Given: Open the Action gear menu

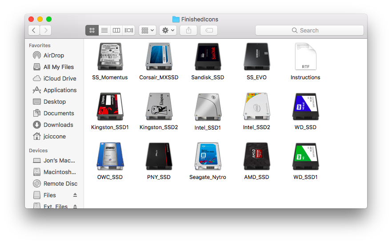Looking at the screenshot, I should click(168, 30).
